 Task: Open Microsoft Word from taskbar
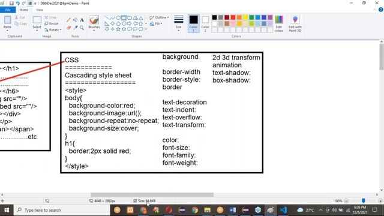233,210
